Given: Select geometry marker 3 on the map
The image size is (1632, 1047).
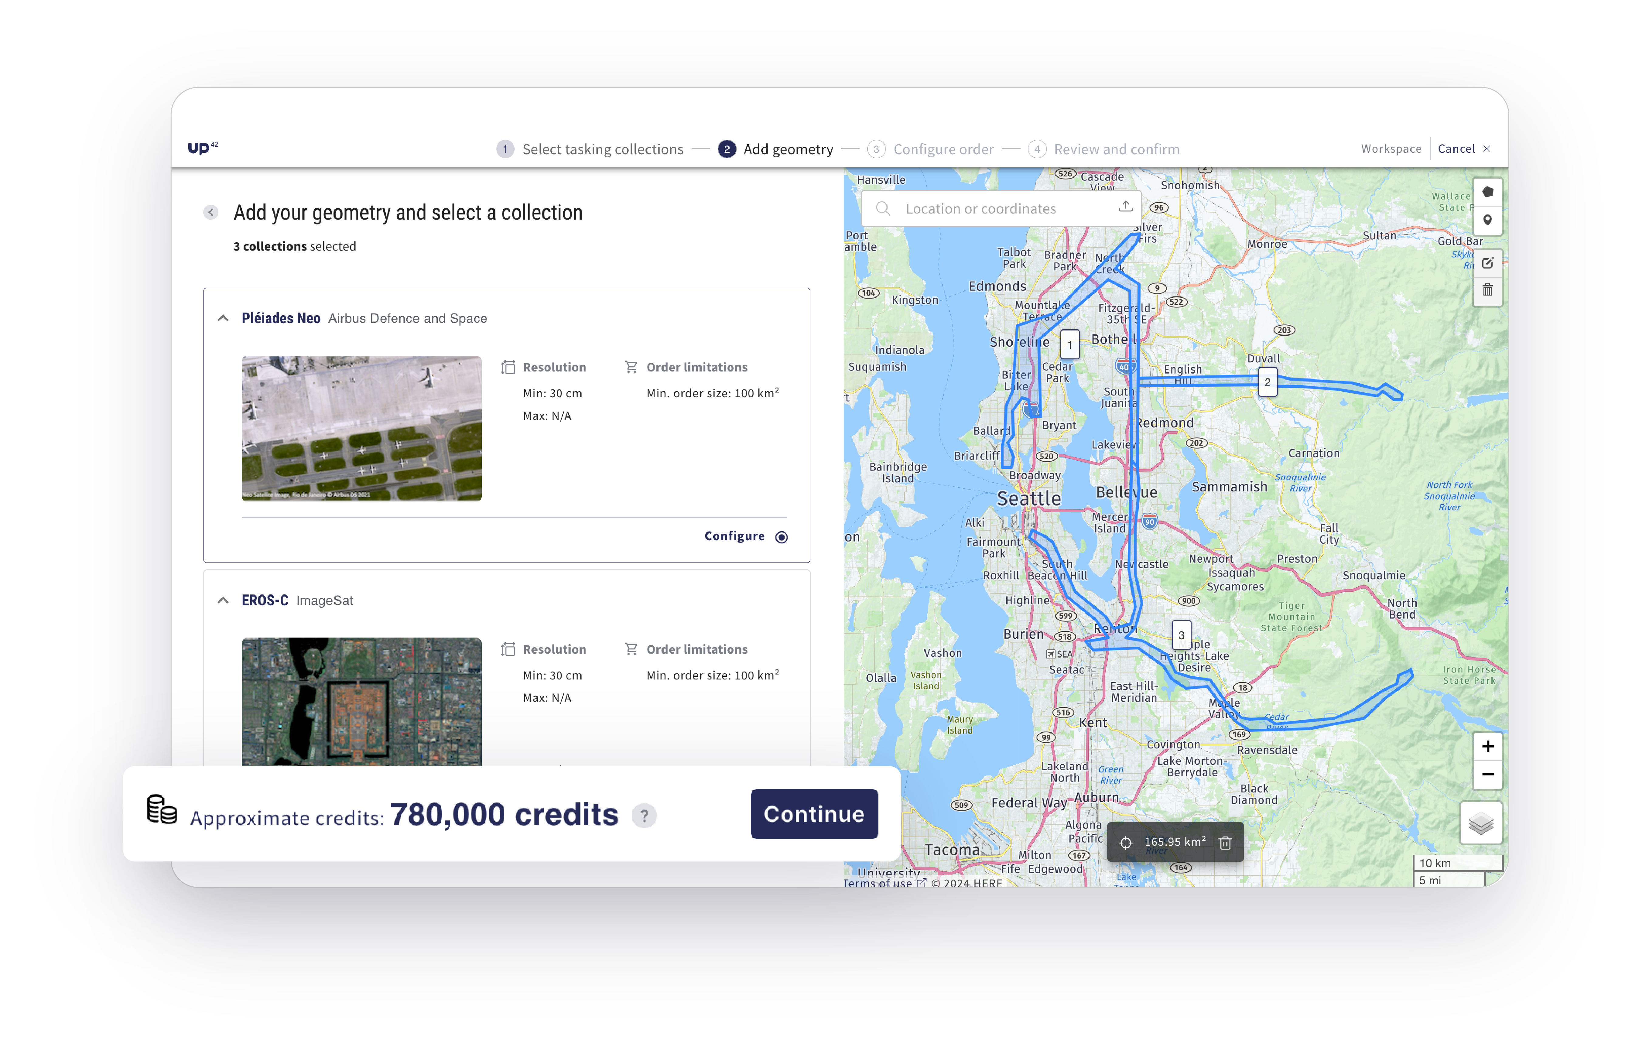Looking at the screenshot, I should click(1181, 635).
